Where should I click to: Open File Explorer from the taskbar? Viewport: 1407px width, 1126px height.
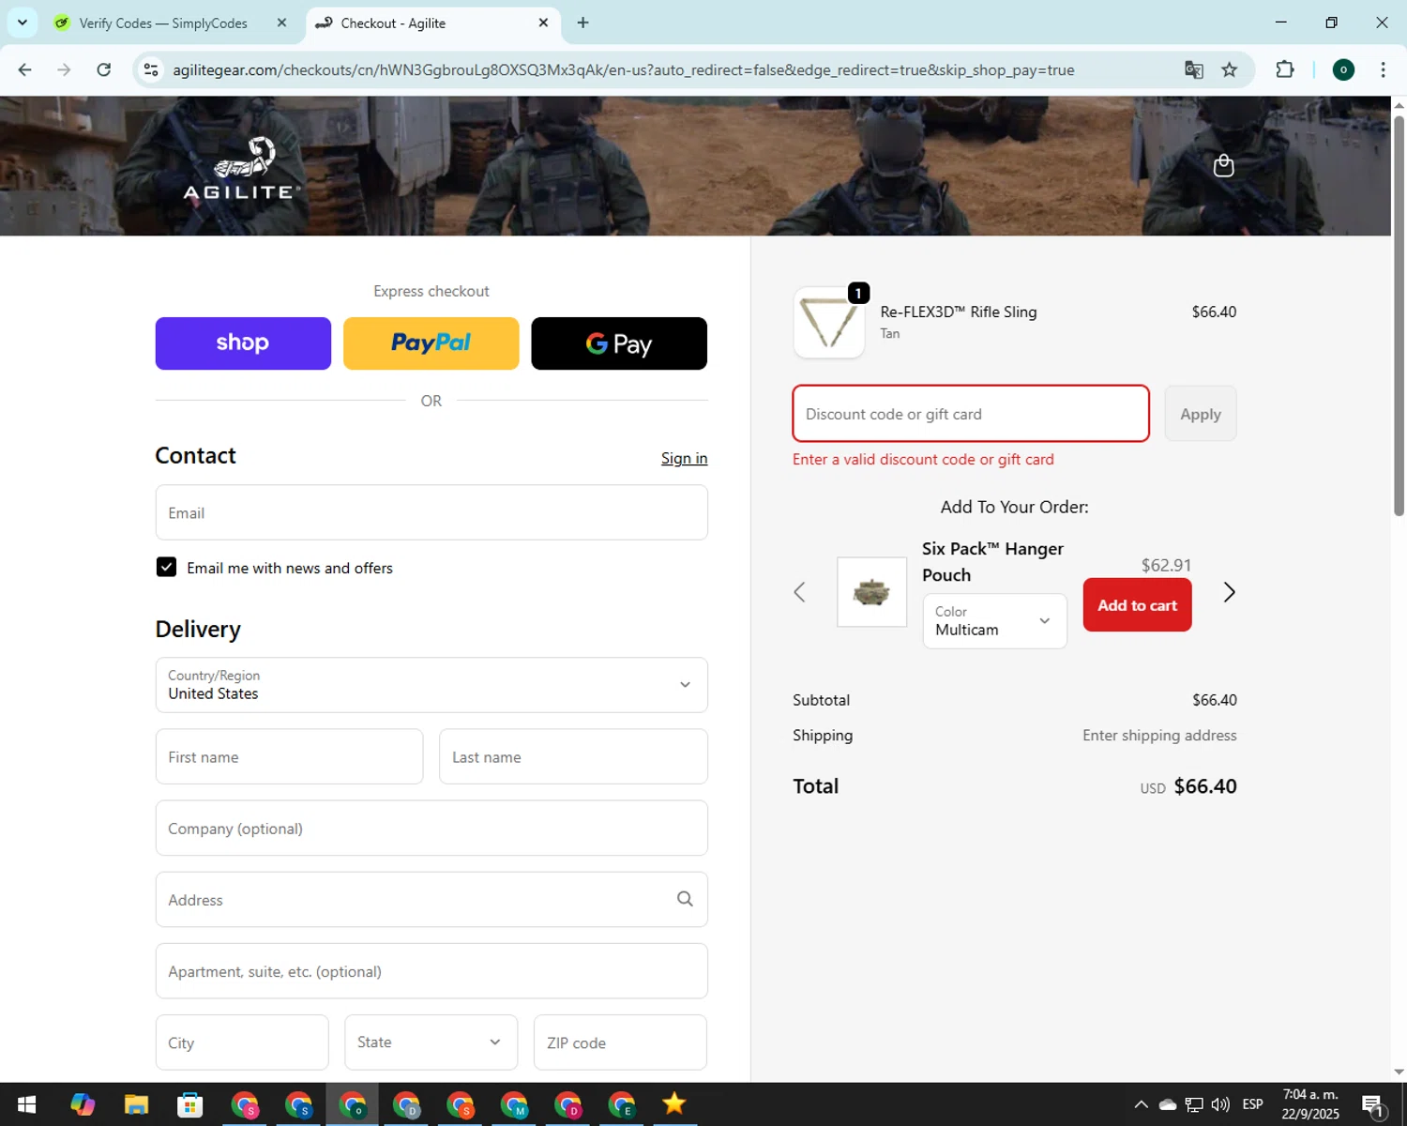136,1104
